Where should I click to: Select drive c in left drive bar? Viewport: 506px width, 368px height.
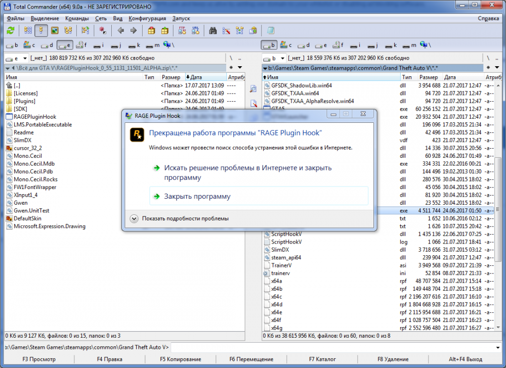(x=29, y=45)
